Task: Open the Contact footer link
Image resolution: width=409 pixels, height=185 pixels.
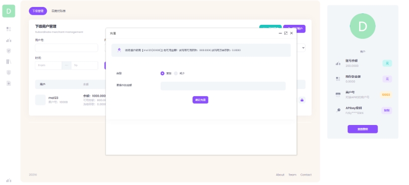Action: coord(306,175)
